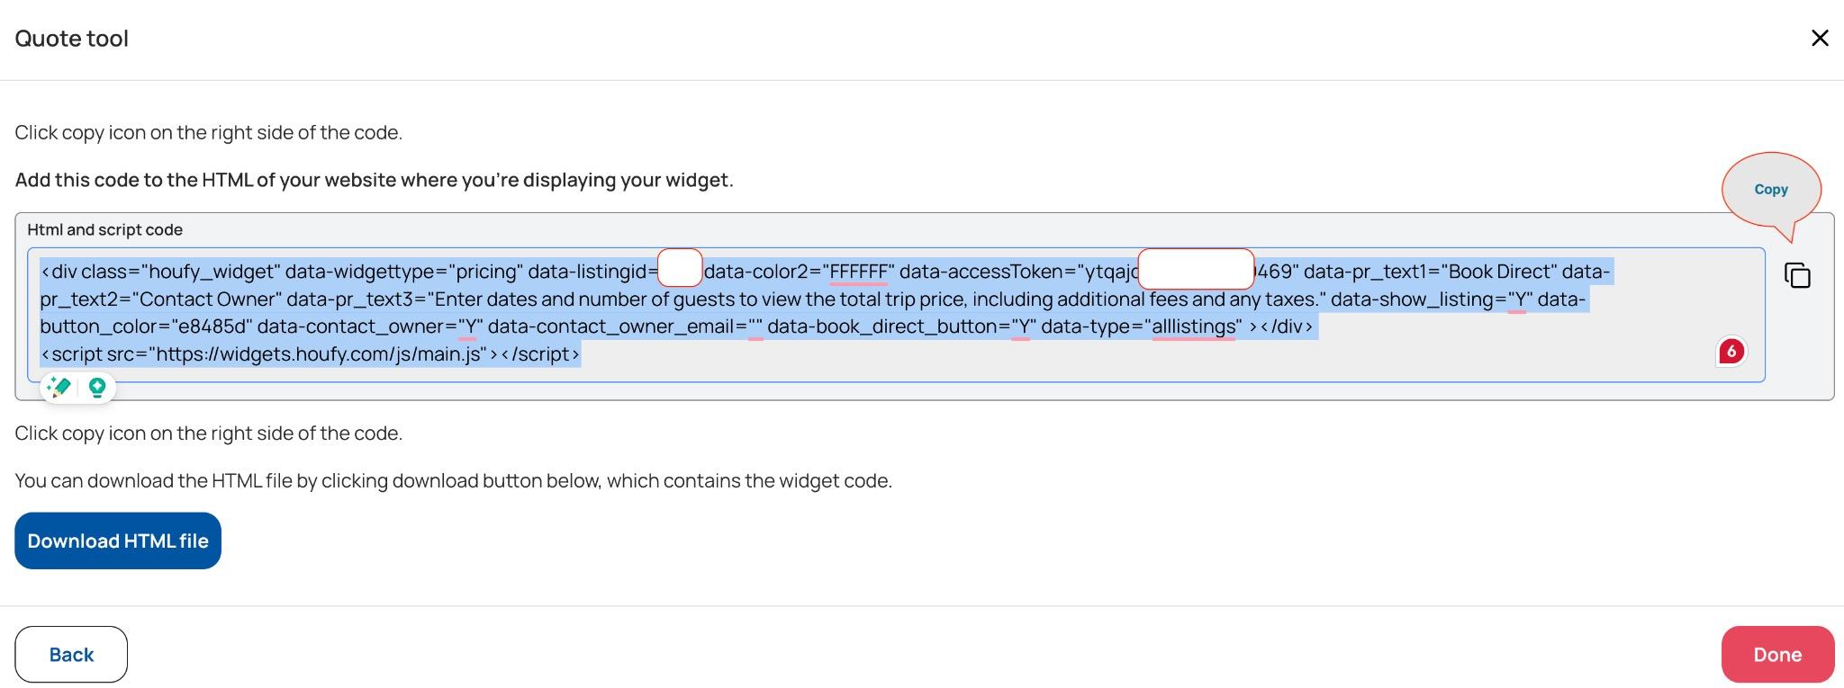Open the red badge showing 6 issues
1844x688 pixels.
pyautogui.click(x=1731, y=352)
